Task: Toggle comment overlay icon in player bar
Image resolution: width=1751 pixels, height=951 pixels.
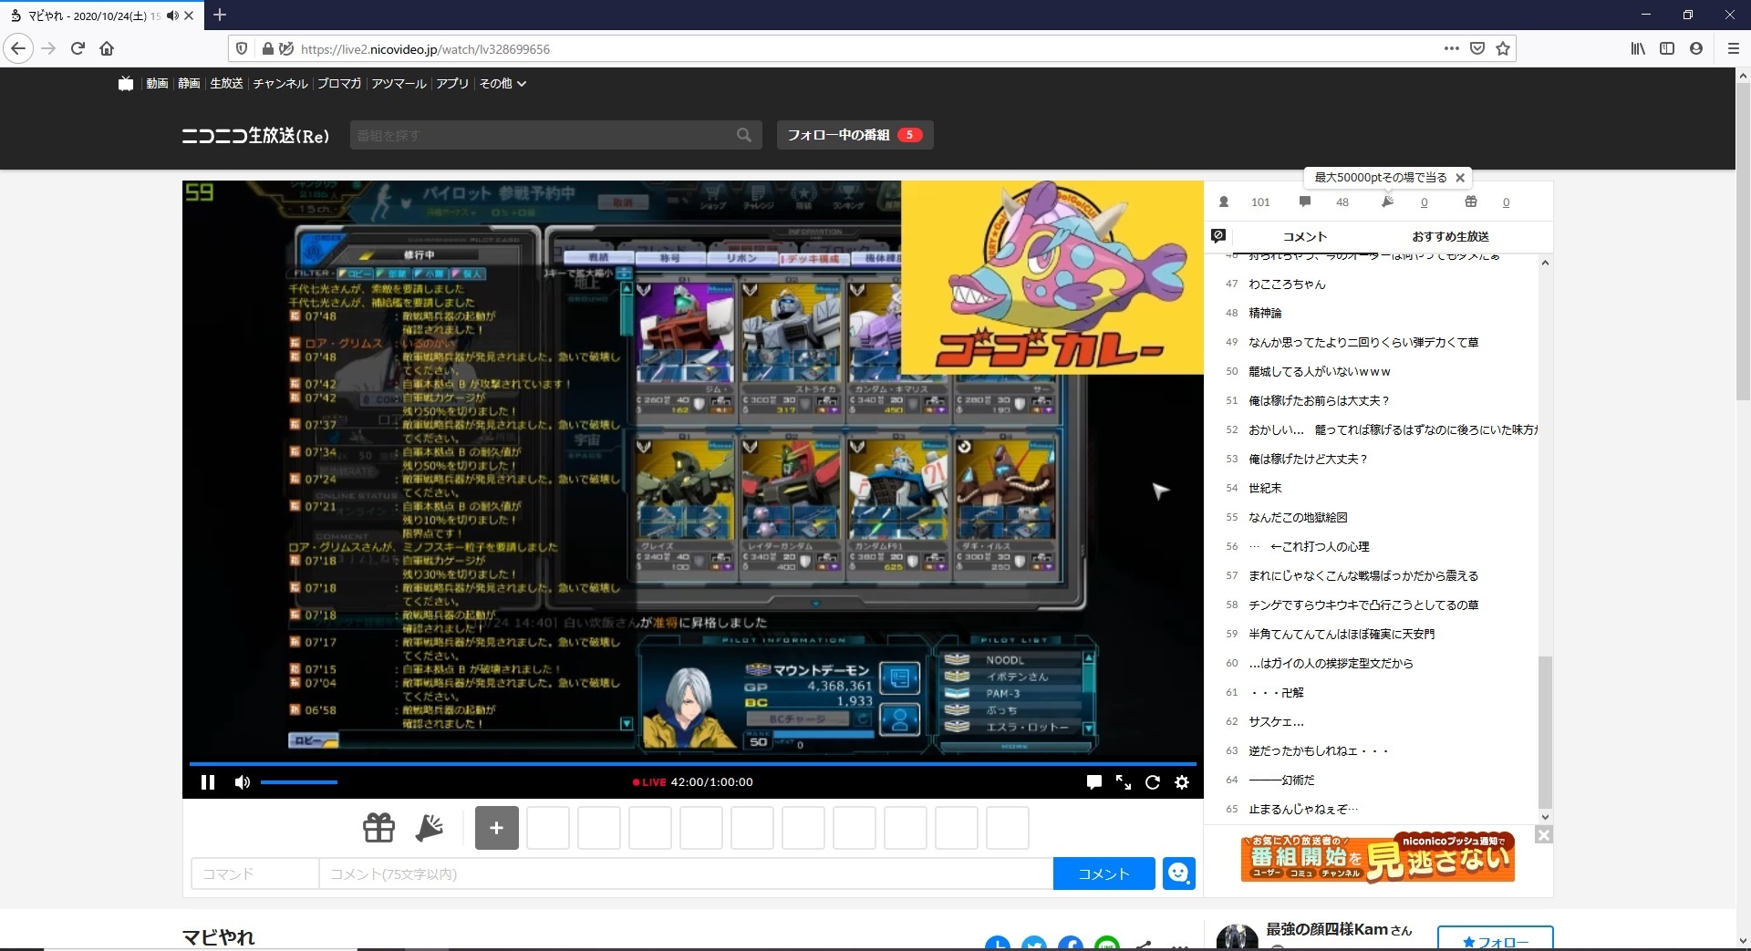Action: point(1094,782)
